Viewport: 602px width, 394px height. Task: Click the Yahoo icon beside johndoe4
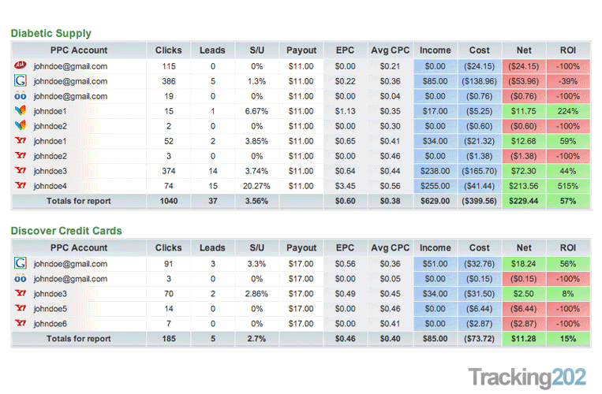[x=21, y=186]
